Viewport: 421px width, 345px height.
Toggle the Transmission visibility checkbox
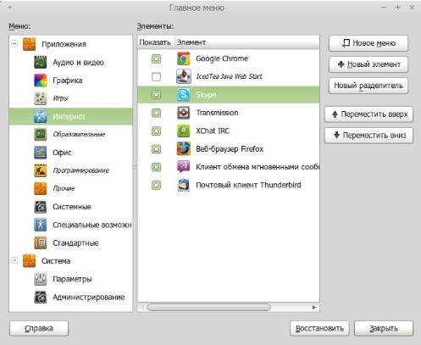pos(156,113)
